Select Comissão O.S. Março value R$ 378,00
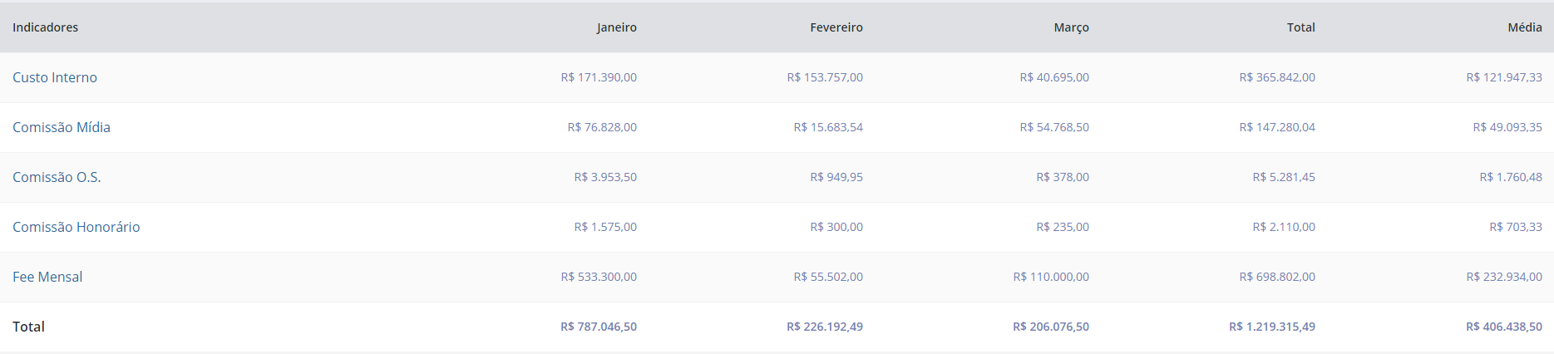Image resolution: width=1554 pixels, height=354 pixels. click(x=1063, y=177)
